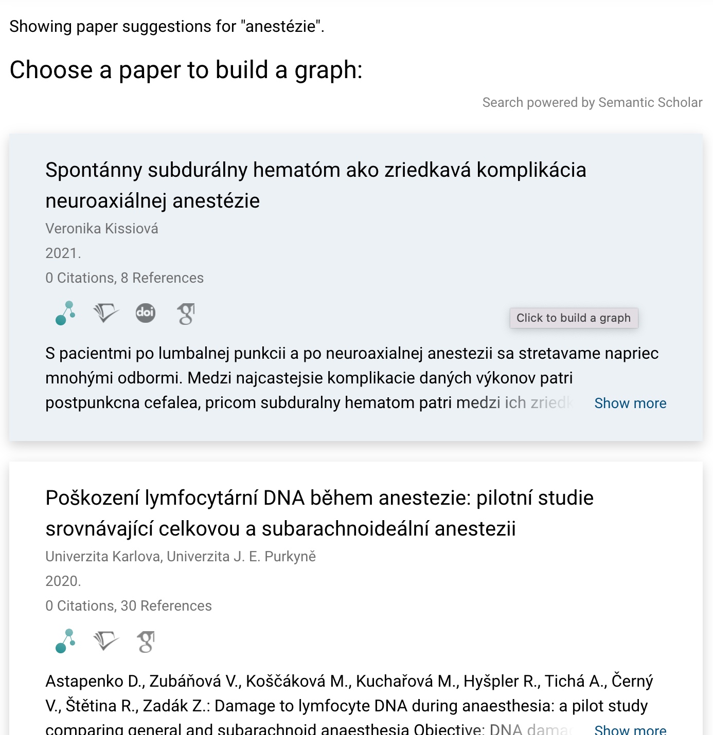Click the 'Click to build a graph' tooltip
The width and height of the screenshot is (713, 735).
coord(574,318)
